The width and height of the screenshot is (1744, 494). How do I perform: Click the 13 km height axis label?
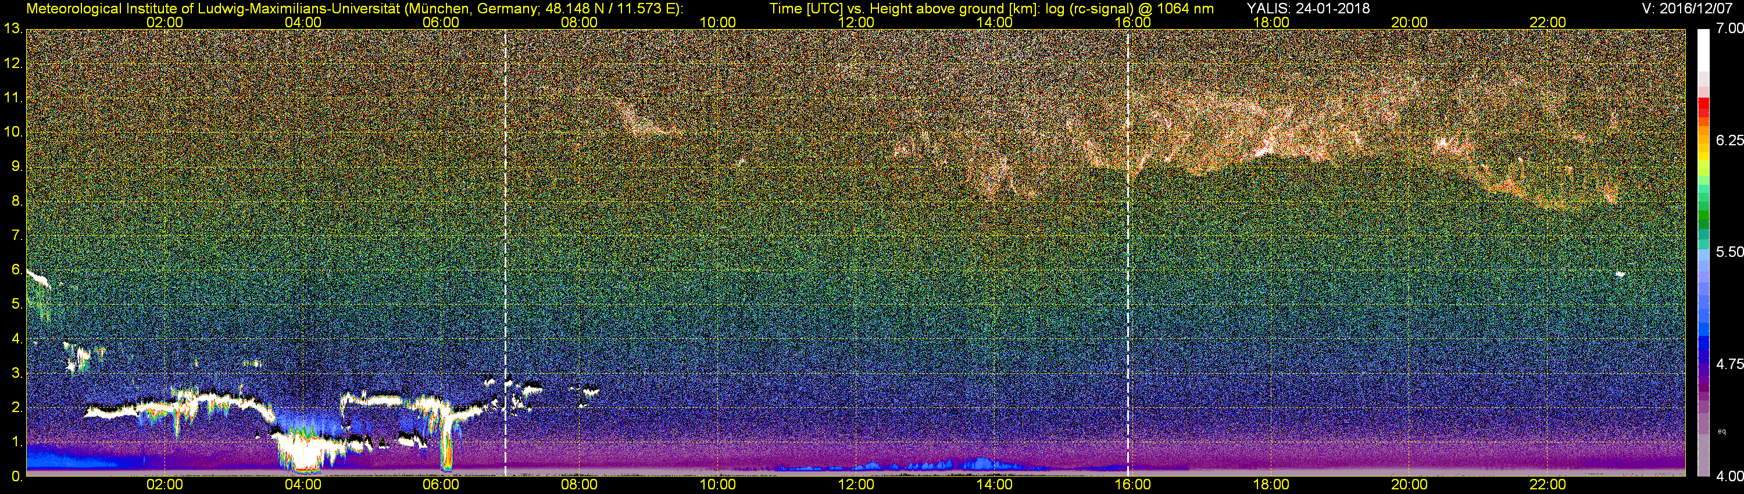[x=13, y=29]
